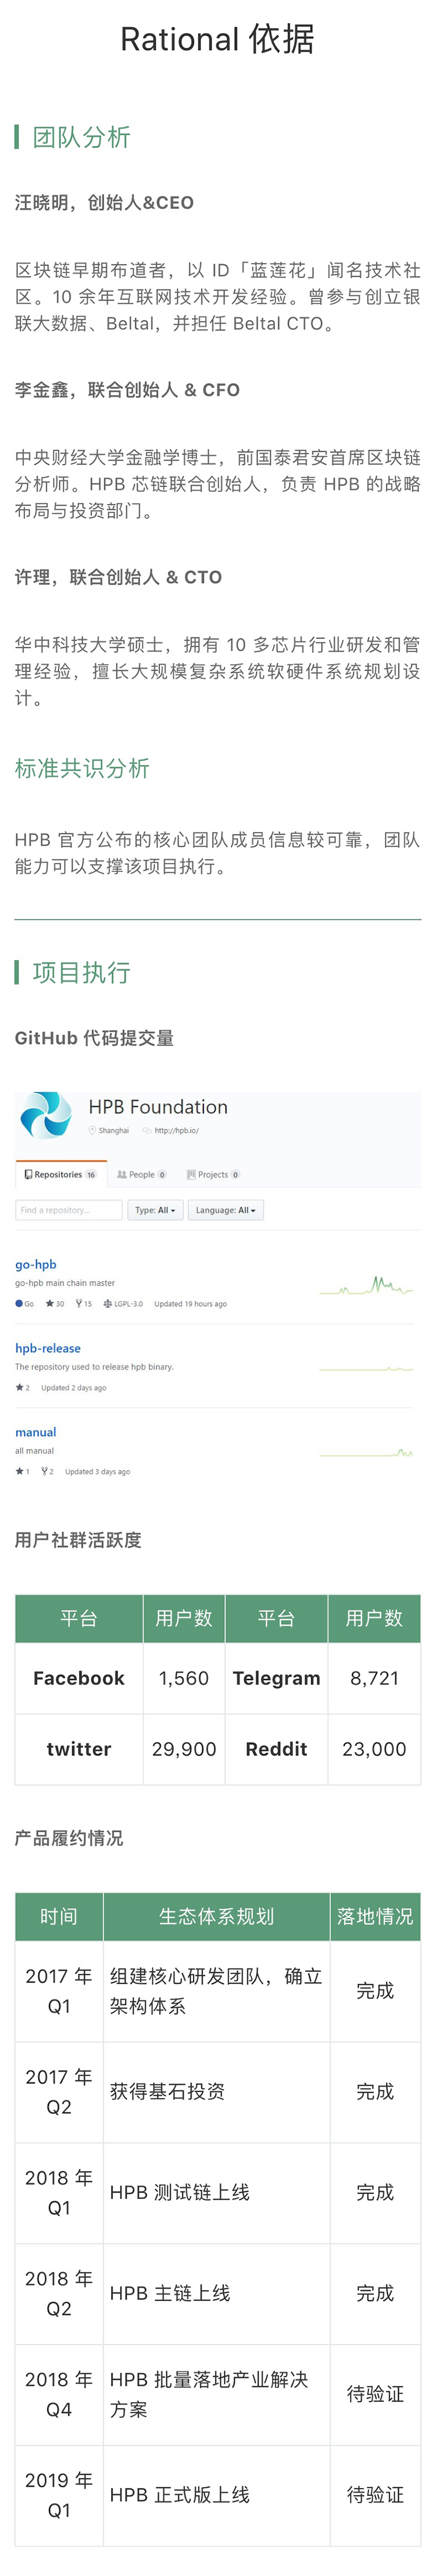Click the 产品履约情况 subheading

pyautogui.click(x=69, y=1838)
